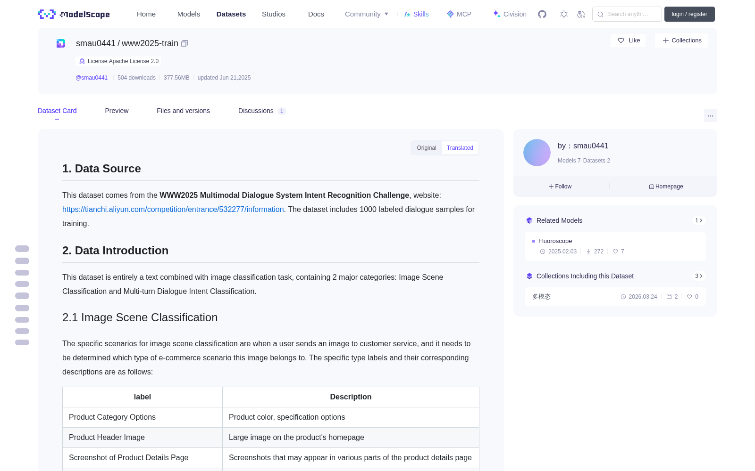Open the three-dots more options menu

click(x=710, y=115)
